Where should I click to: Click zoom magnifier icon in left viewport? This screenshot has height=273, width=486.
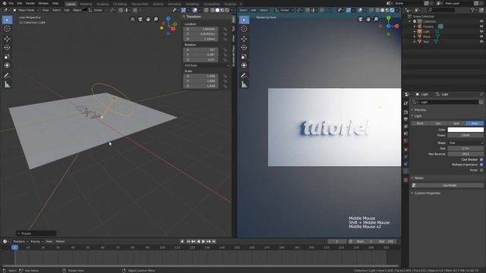click(156, 19)
